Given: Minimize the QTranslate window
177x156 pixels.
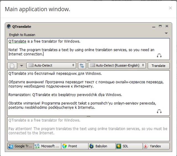Looking at the screenshot, I should tap(154, 27).
